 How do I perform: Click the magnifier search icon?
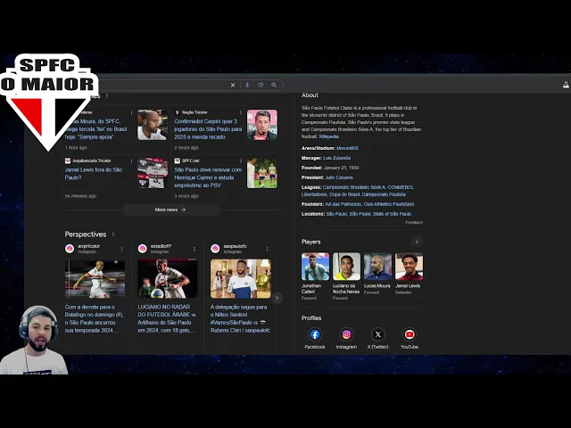274,86
